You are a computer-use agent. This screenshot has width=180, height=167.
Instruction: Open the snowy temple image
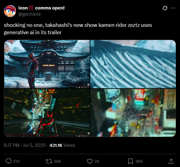pyautogui.click(x=47, y=64)
